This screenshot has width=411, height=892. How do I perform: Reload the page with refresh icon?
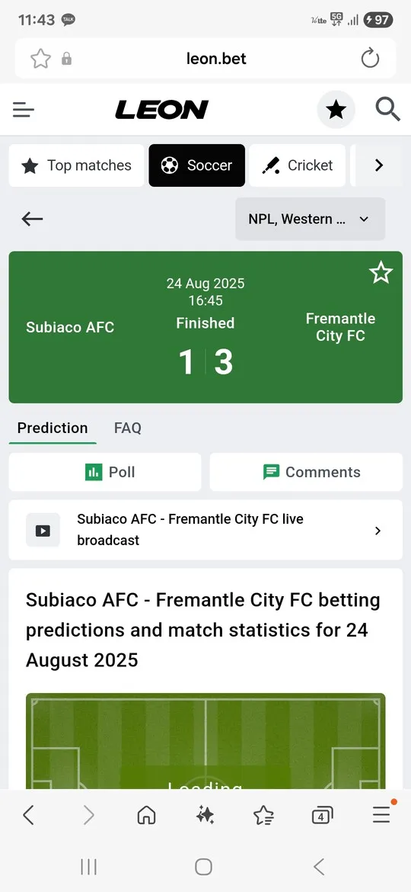370,58
